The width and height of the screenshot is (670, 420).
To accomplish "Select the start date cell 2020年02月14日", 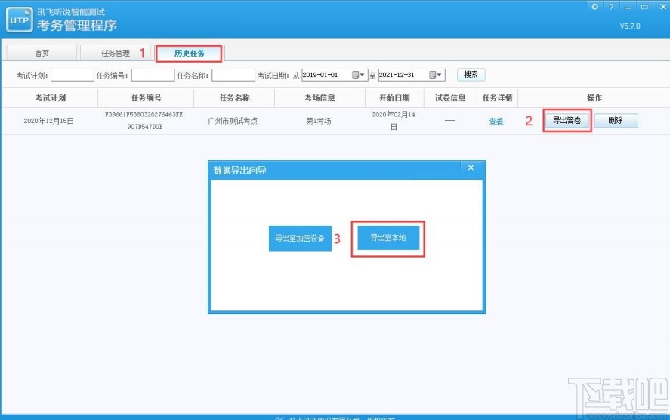I will click(x=394, y=121).
